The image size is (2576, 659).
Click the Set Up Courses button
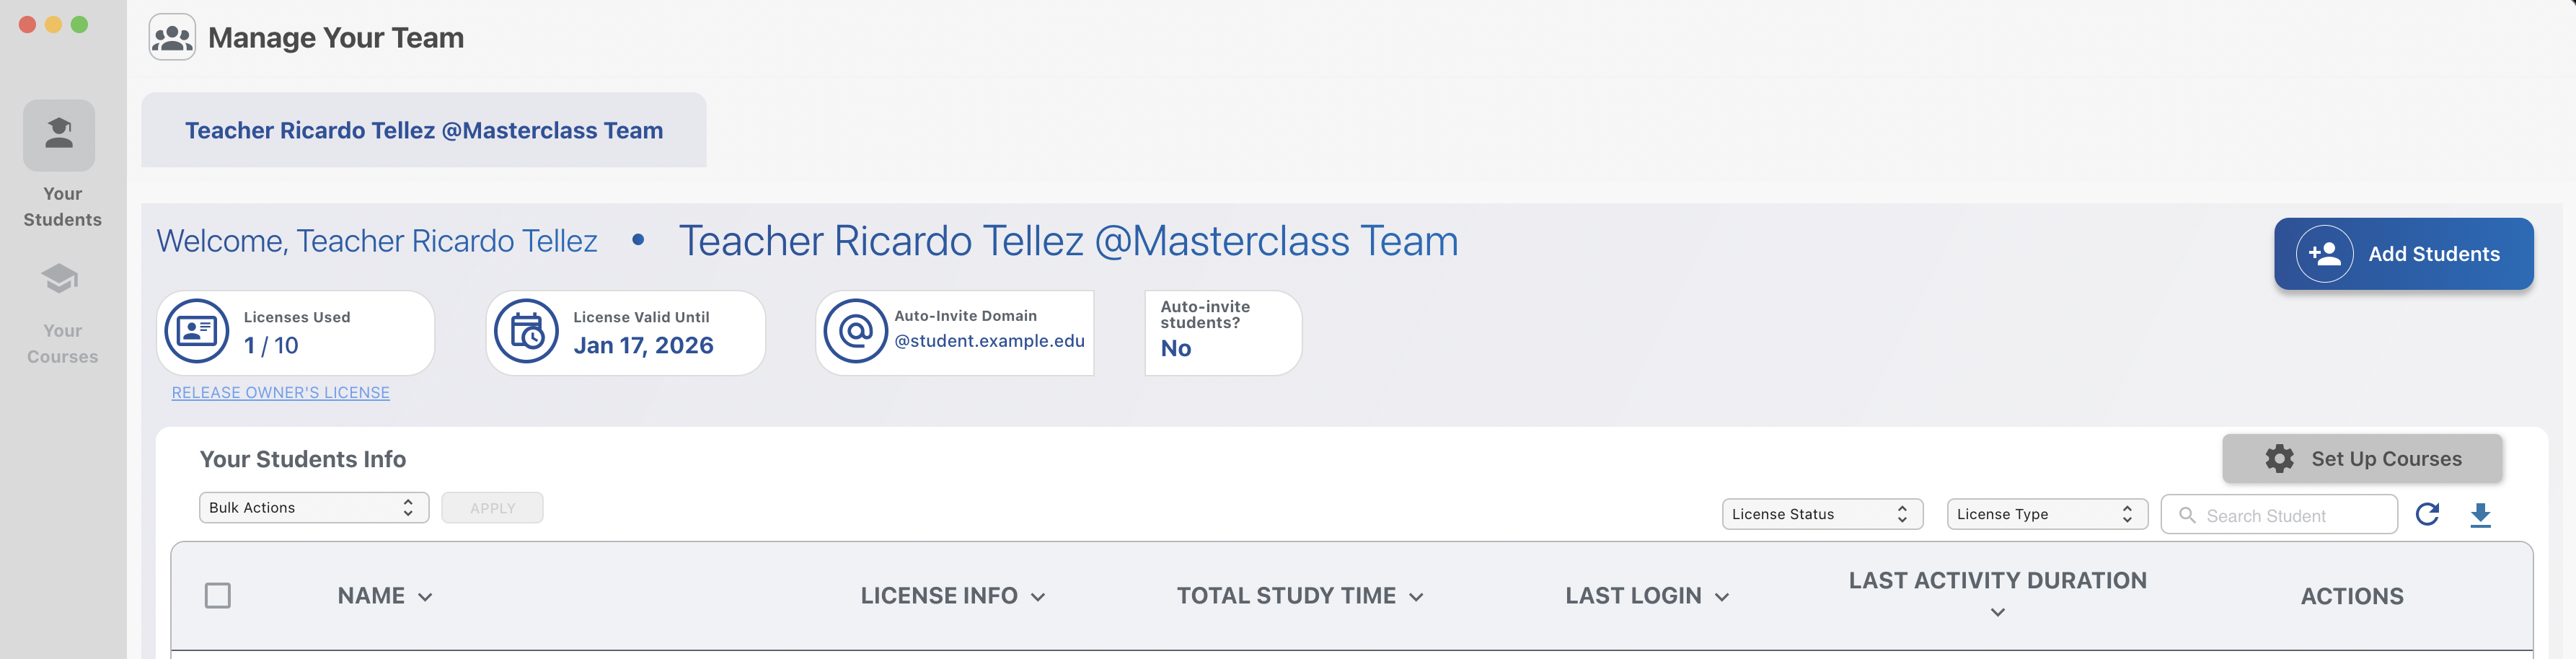pos(2362,459)
